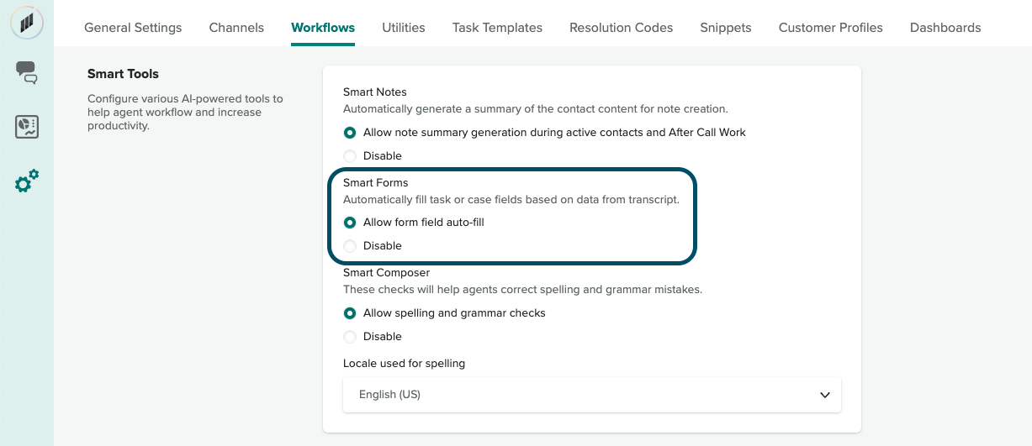Viewport: 1032px width, 446px height.
Task: Open the settings gears sidebar icon
Action: point(27,181)
